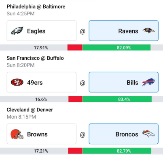Click the green 83.4% pick bar

pos(117,99)
